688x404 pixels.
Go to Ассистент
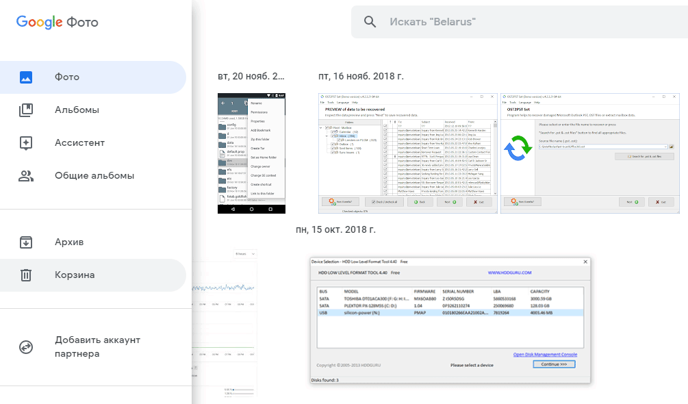point(93,143)
